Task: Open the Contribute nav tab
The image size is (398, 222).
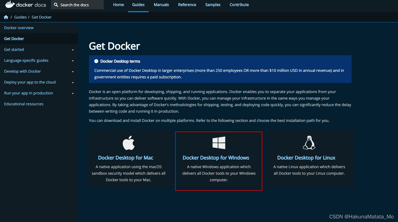Action: click(x=239, y=5)
